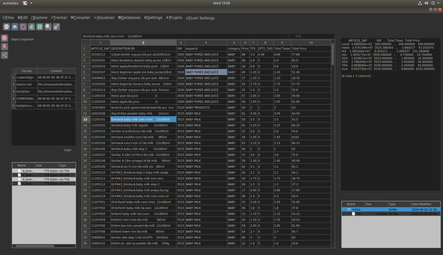Select the metro folder in file tree
The width and height of the screenshot is (443, 255).
pyautogui.click(x=357, y=209)
